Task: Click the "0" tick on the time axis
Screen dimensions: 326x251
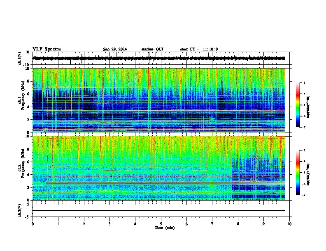Action: pos(33,224)
